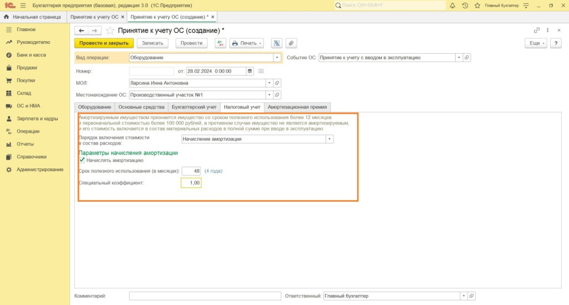
Task: Open the Амортизационная премия tab
Action: [x=298, y=107]
